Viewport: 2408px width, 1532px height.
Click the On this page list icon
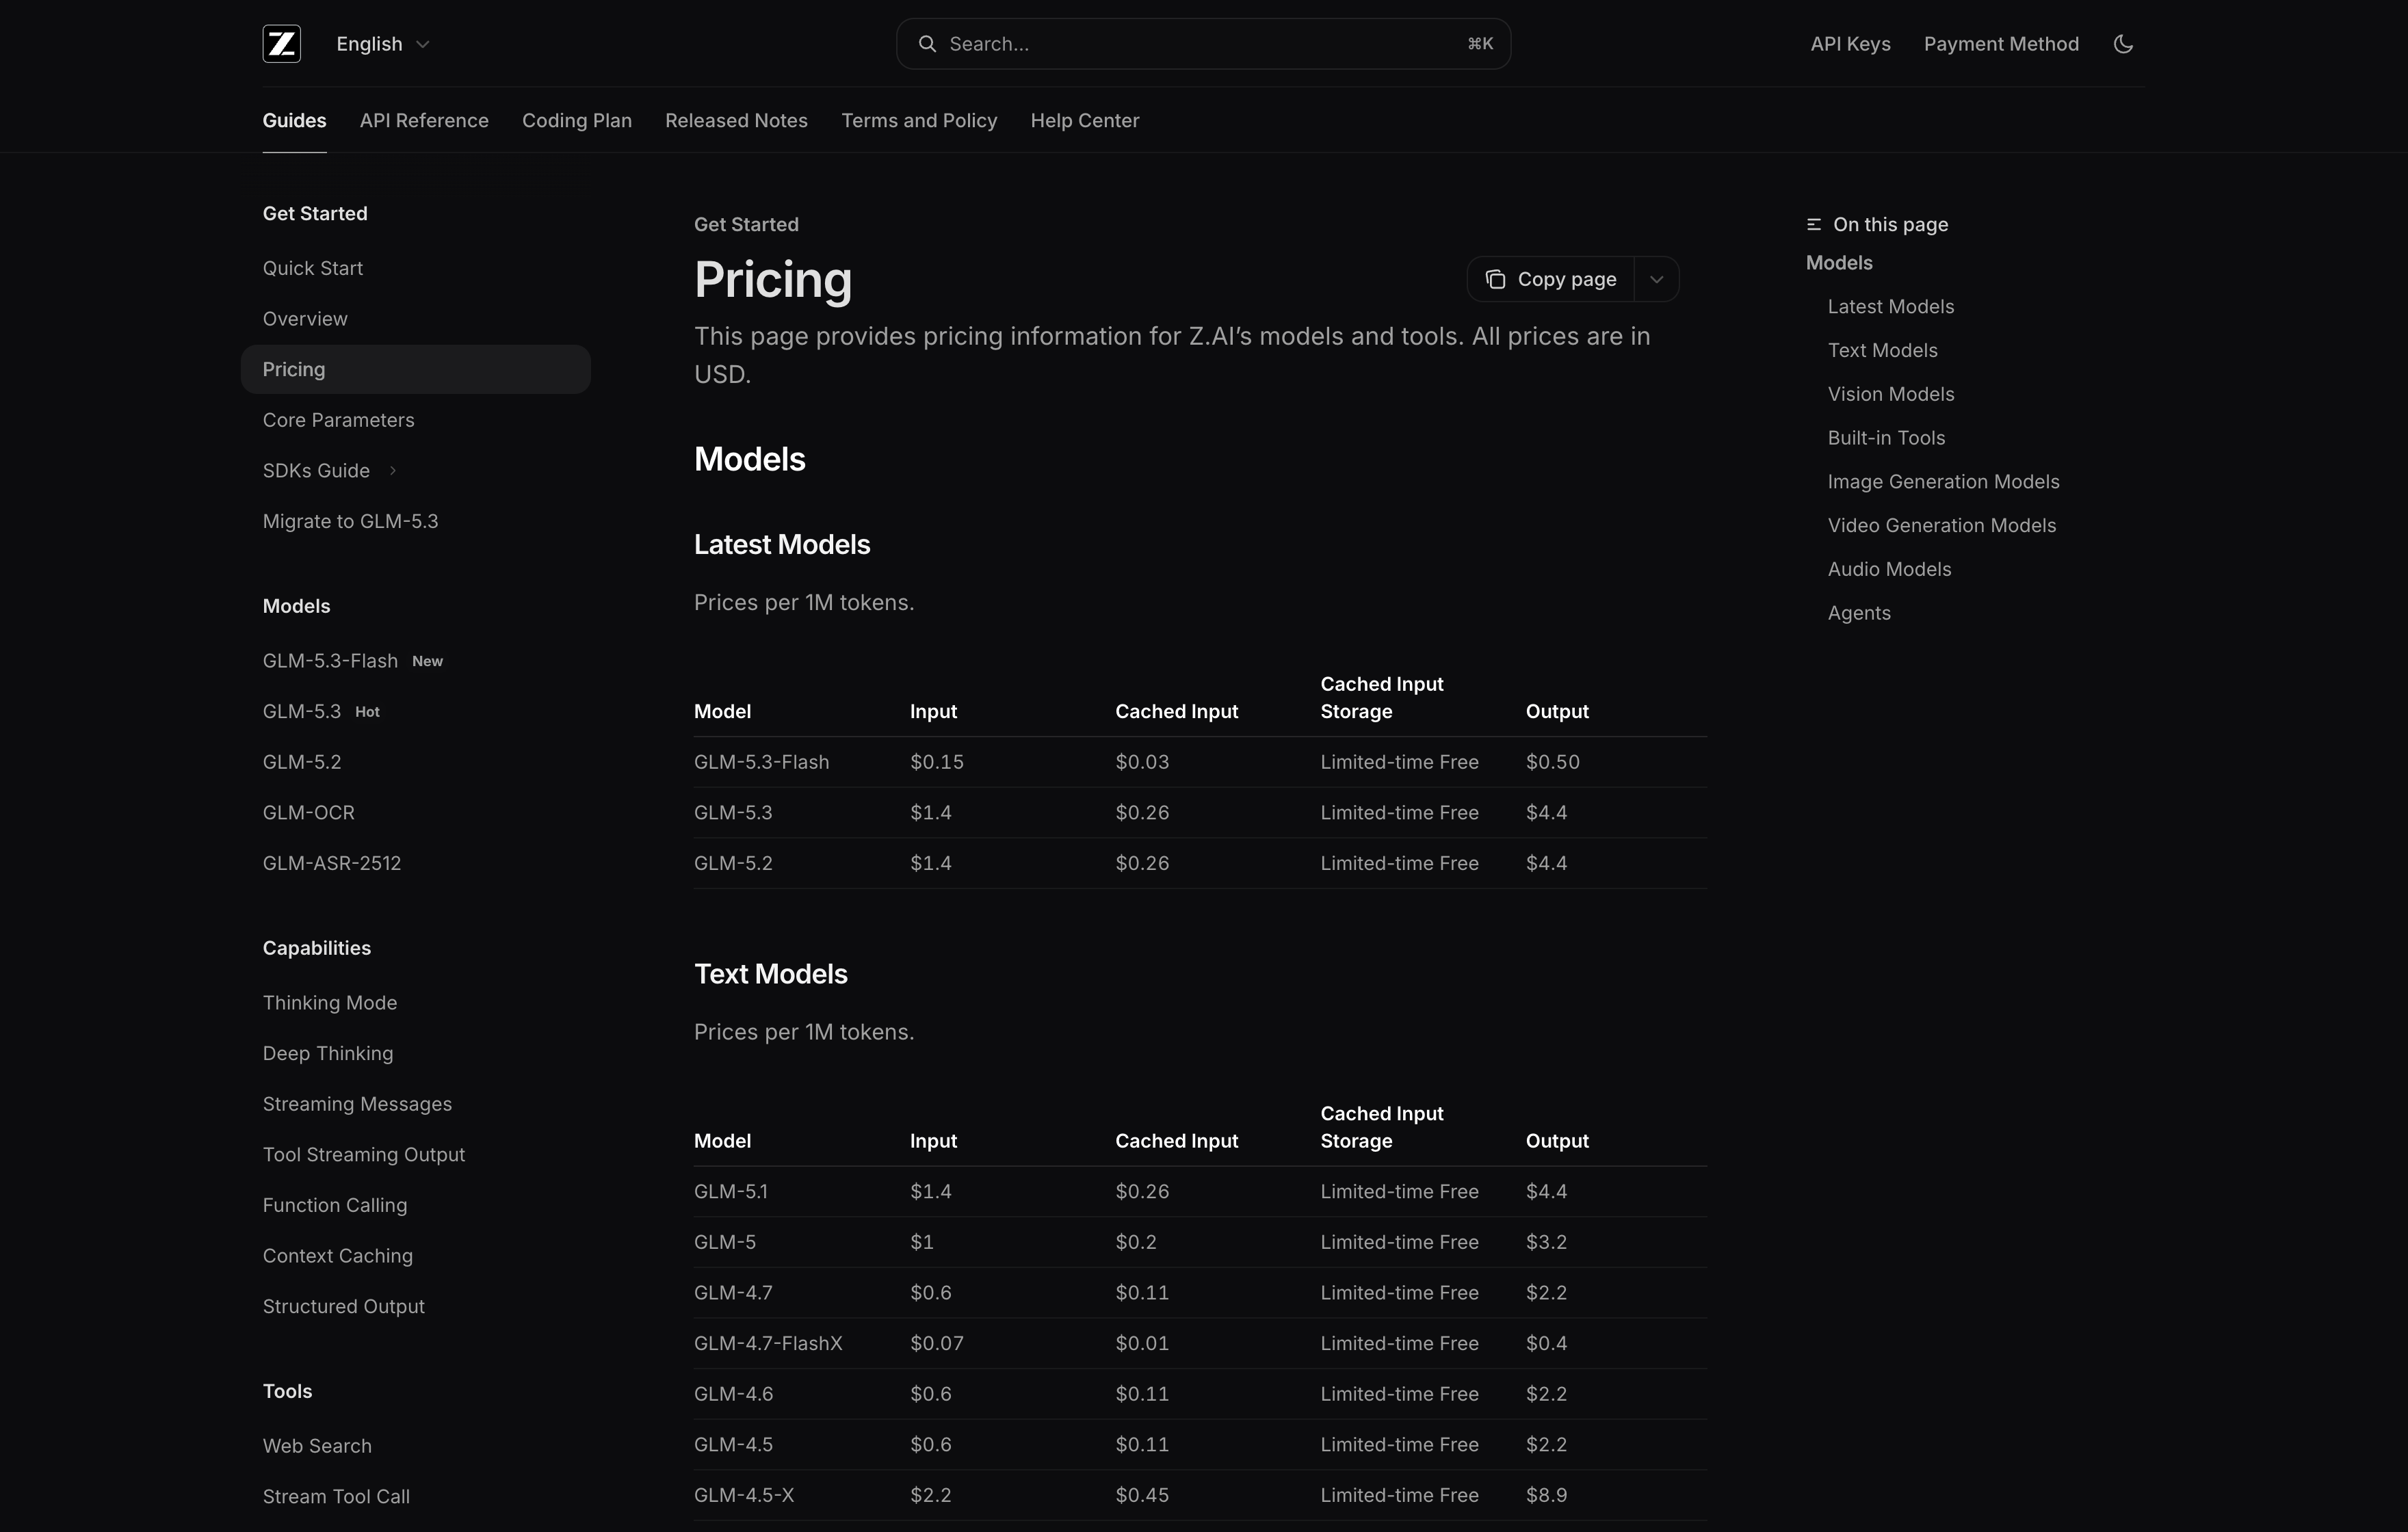click(1813, 225)
